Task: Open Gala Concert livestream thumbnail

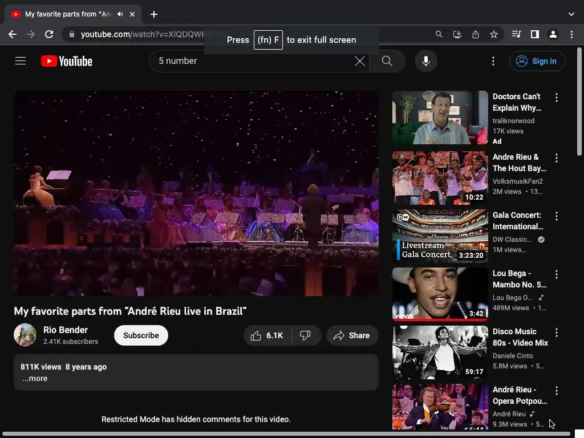Action: [x=440, y=236]
